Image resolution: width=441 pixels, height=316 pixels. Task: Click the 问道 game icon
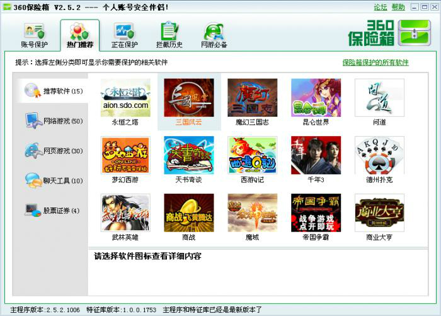[379, 98]
